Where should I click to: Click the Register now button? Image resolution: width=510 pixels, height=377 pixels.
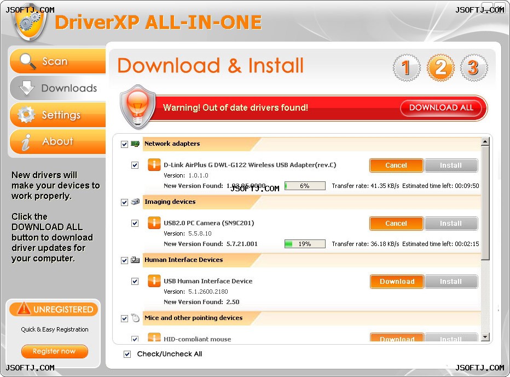tap(54, 351)
